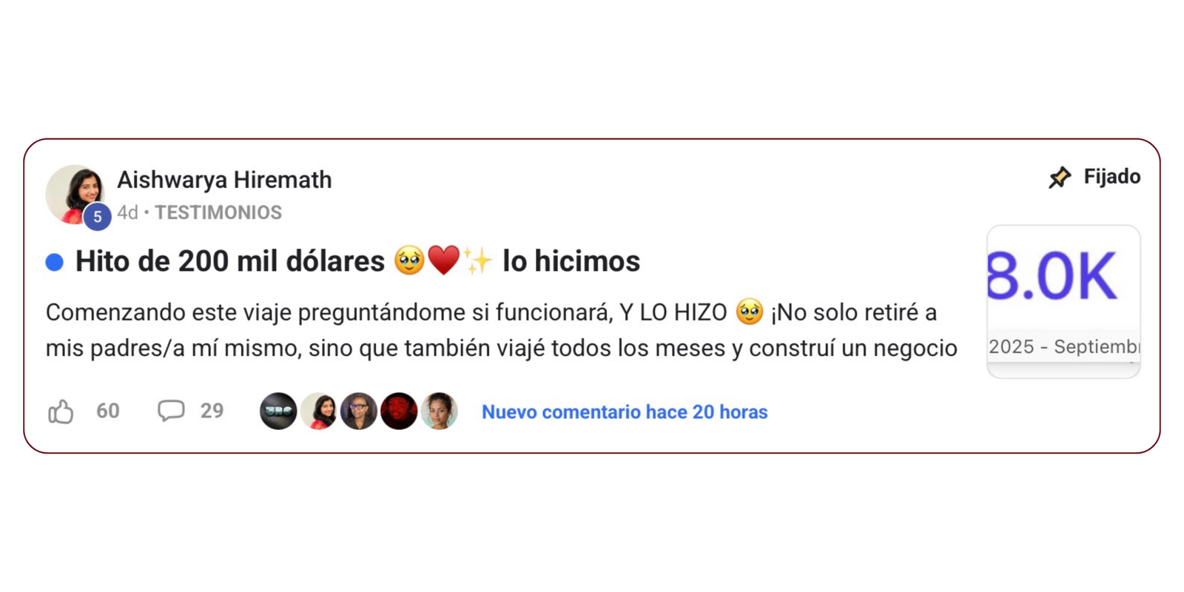Click the 29 comments count
The width and height of the screenshot is (1184, 592).
[x=212, y=411]
